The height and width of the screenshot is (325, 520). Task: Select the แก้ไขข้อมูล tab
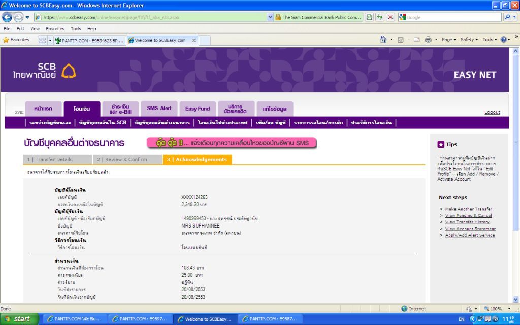(x=275, y=109)
